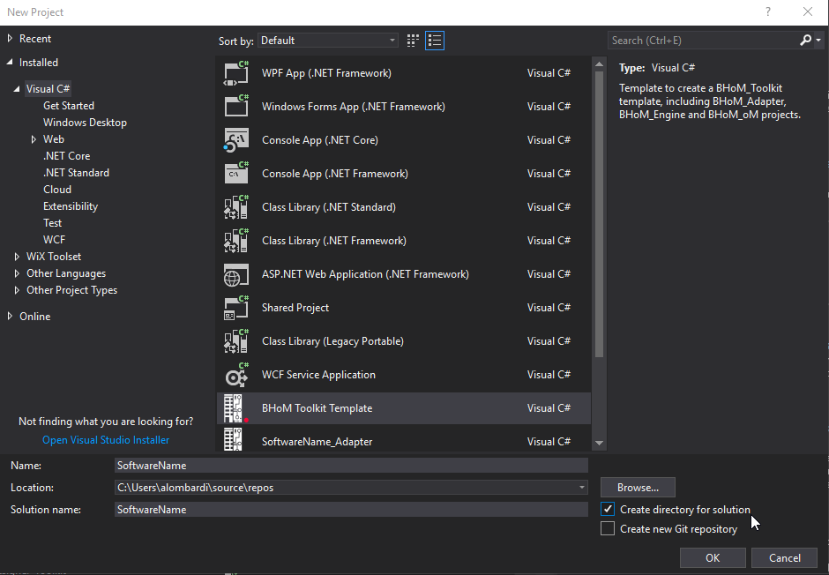This screenshot has height=575, width=829.
Task: Click the OK button
Action: pyautogui.click(x=713, y=558)
